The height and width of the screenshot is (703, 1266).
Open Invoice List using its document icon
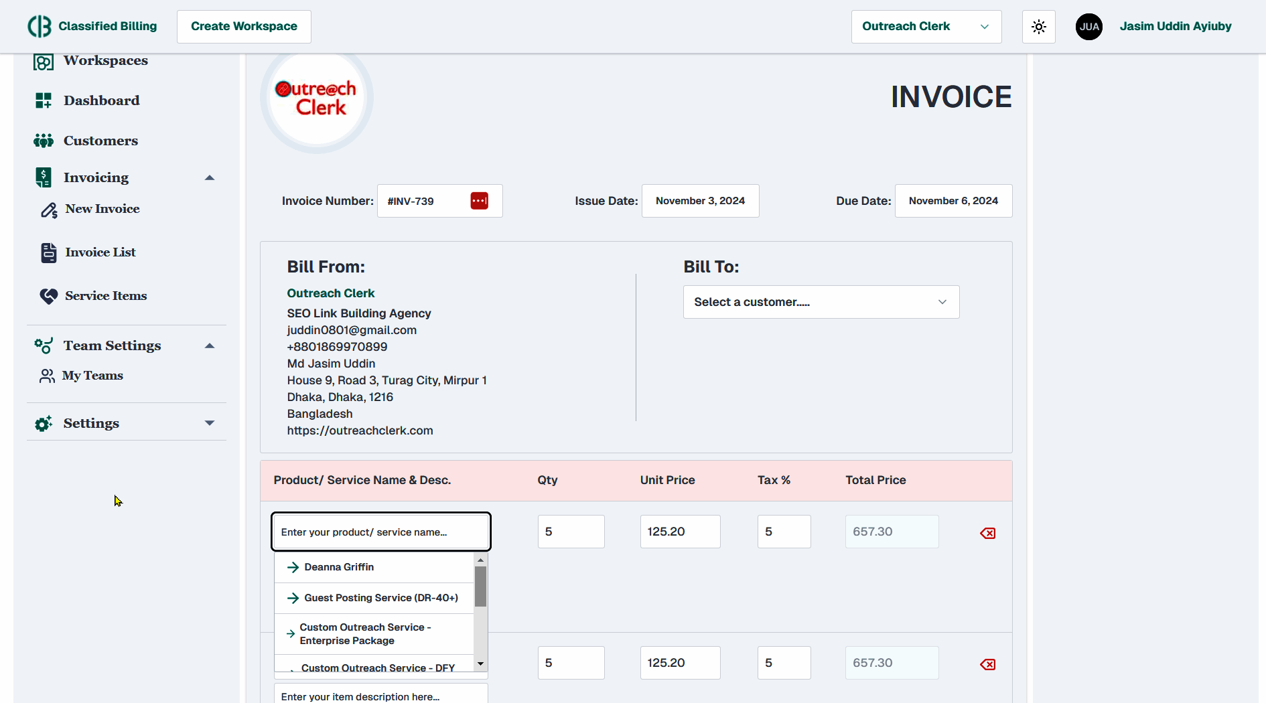(49, 252)
